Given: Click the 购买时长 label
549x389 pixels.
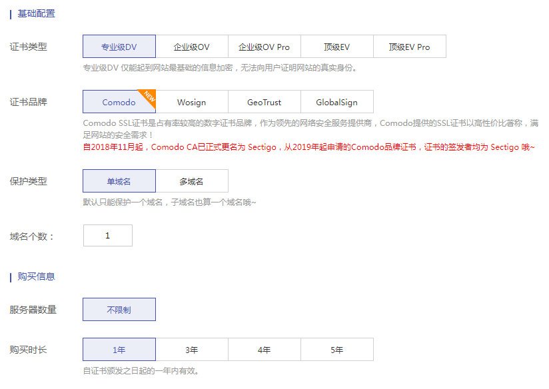Looking at the screenshot, I should pos(29,350).
